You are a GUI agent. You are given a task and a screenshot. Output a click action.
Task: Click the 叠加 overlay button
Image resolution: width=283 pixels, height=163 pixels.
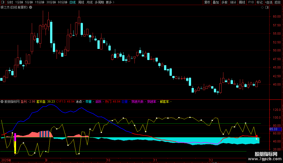(216, 2)
